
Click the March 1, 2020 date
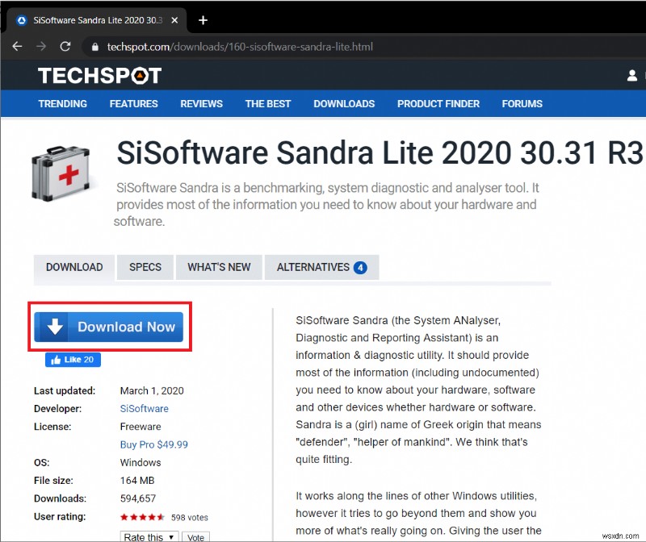click(x=152, y=390)
